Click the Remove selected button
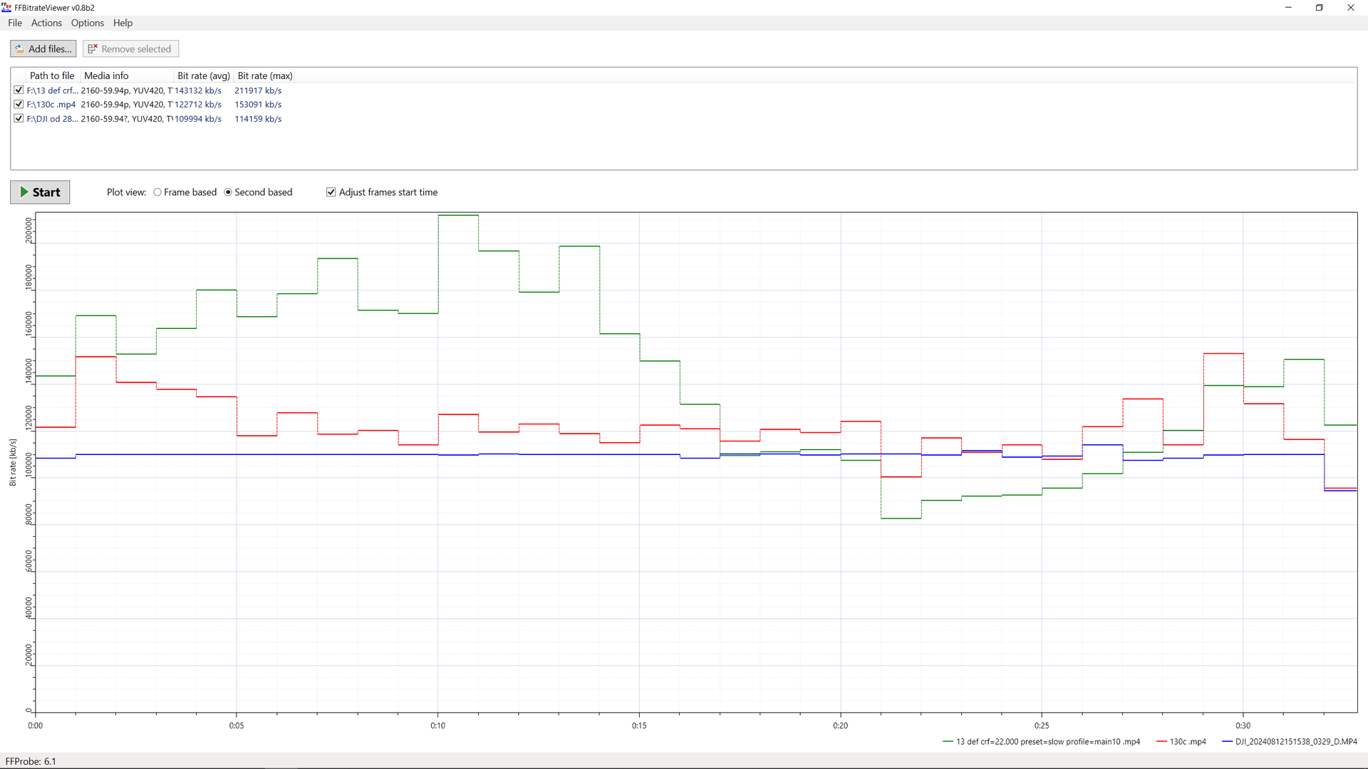The height and width of the screenshot is (769, 1368). 130,49
